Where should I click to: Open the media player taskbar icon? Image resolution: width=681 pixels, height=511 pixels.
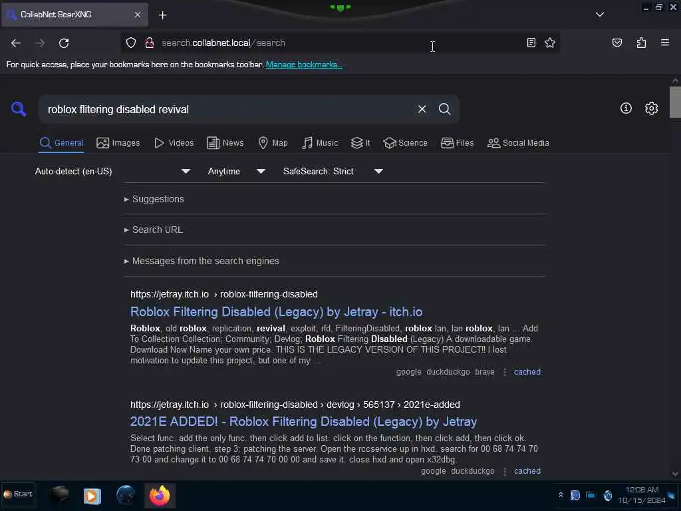tap(92, 496)
